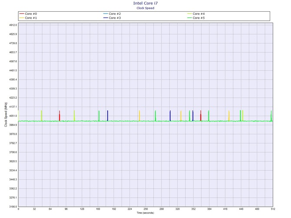Click the 3190.0 y-axis value

pos(13,207)
